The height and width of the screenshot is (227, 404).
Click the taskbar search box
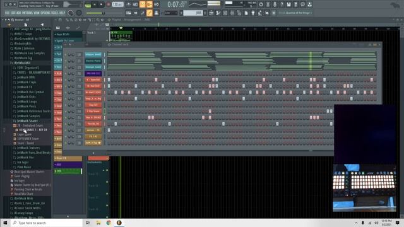coord(46,223)
